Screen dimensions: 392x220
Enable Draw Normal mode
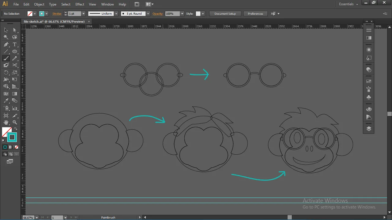click(x=5, y=154)
